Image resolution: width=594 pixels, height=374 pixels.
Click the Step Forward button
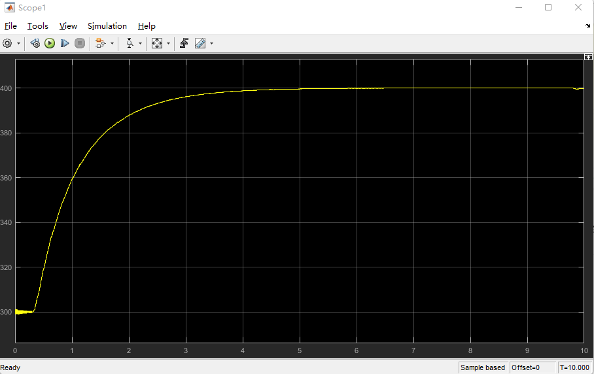coord(65,43)
